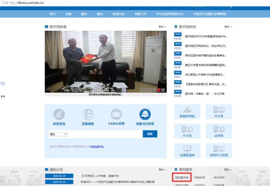The image size is (270, 186).
Task: Open the 资源 navigation menu
Action: [68, 14]
